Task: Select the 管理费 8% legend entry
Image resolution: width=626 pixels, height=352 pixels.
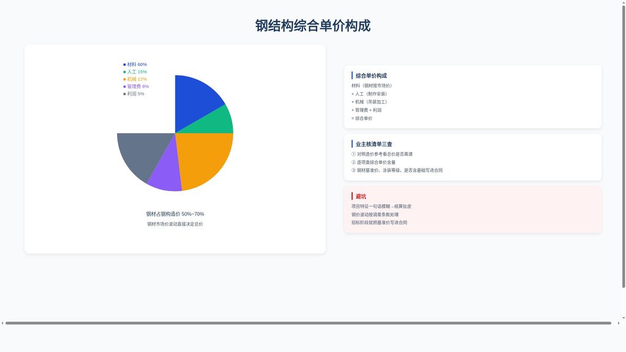Action: (136, 86)
